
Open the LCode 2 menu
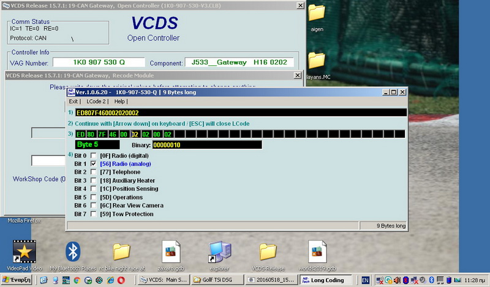pyautogui.click(x=96, y=101)
